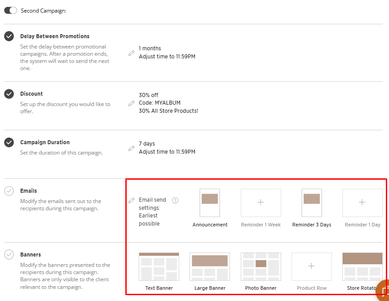Image resolution: width=389 pixels, height=301 pixels.
Task: Edit the Delay Between Promotions pencil icon
Action: pos(131,53)
